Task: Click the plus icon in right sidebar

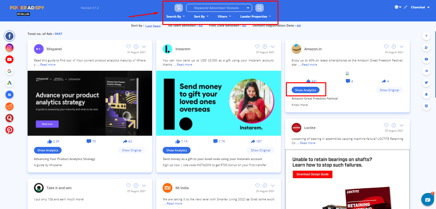Action: point(426,36)
